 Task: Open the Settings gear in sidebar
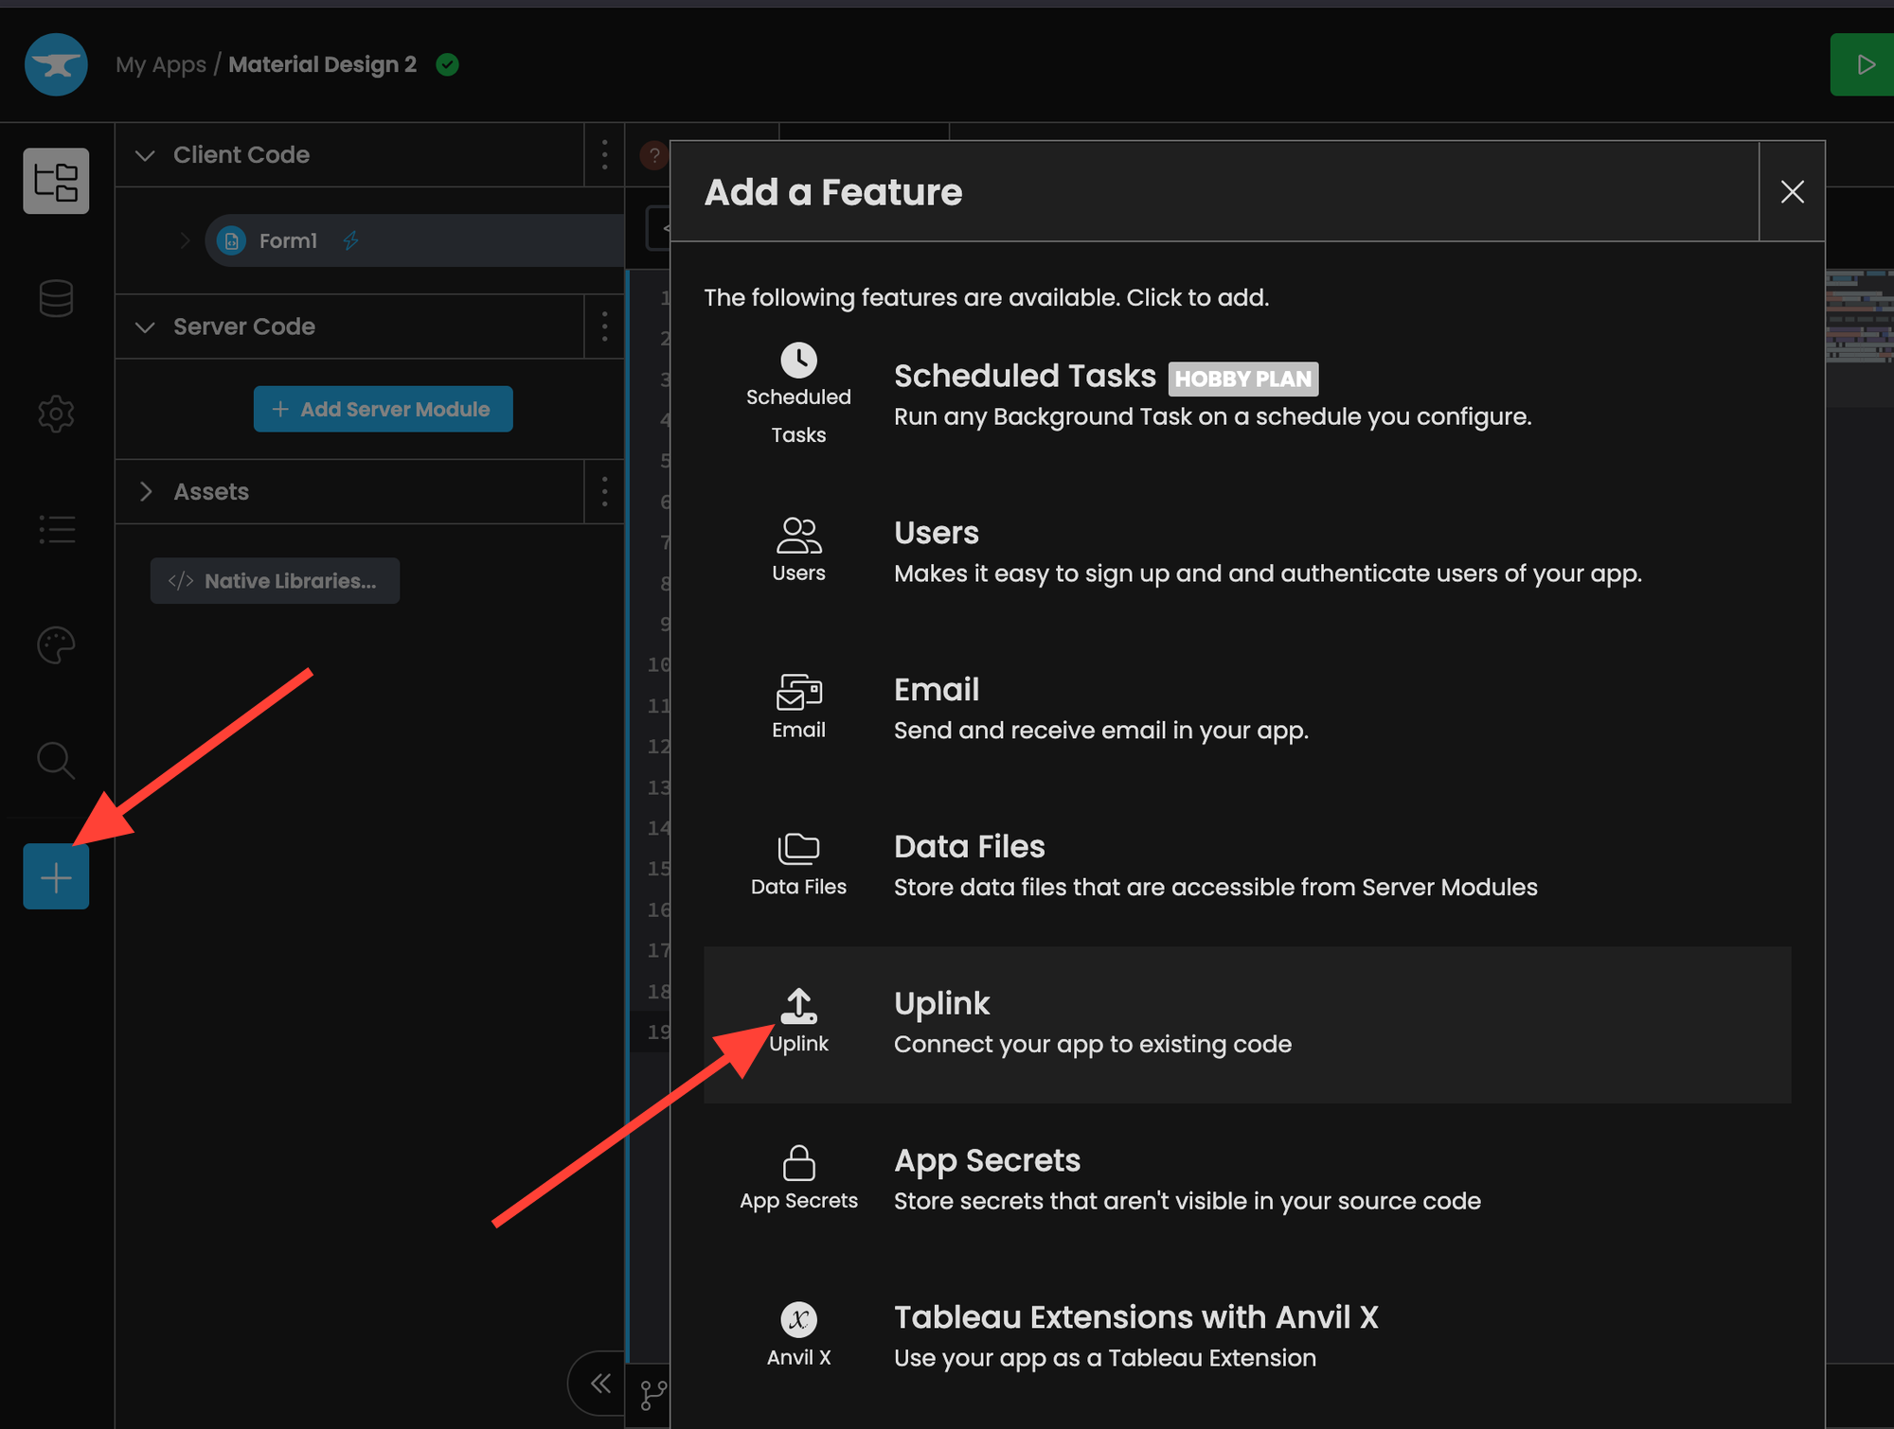[x=56, y=414]
